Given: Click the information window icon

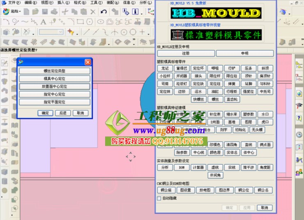Looking at the screenshot, I should (x=135, y=12).
